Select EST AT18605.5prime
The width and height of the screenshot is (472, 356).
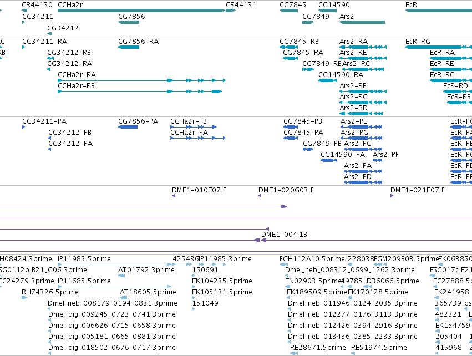(x=124, y=298)
